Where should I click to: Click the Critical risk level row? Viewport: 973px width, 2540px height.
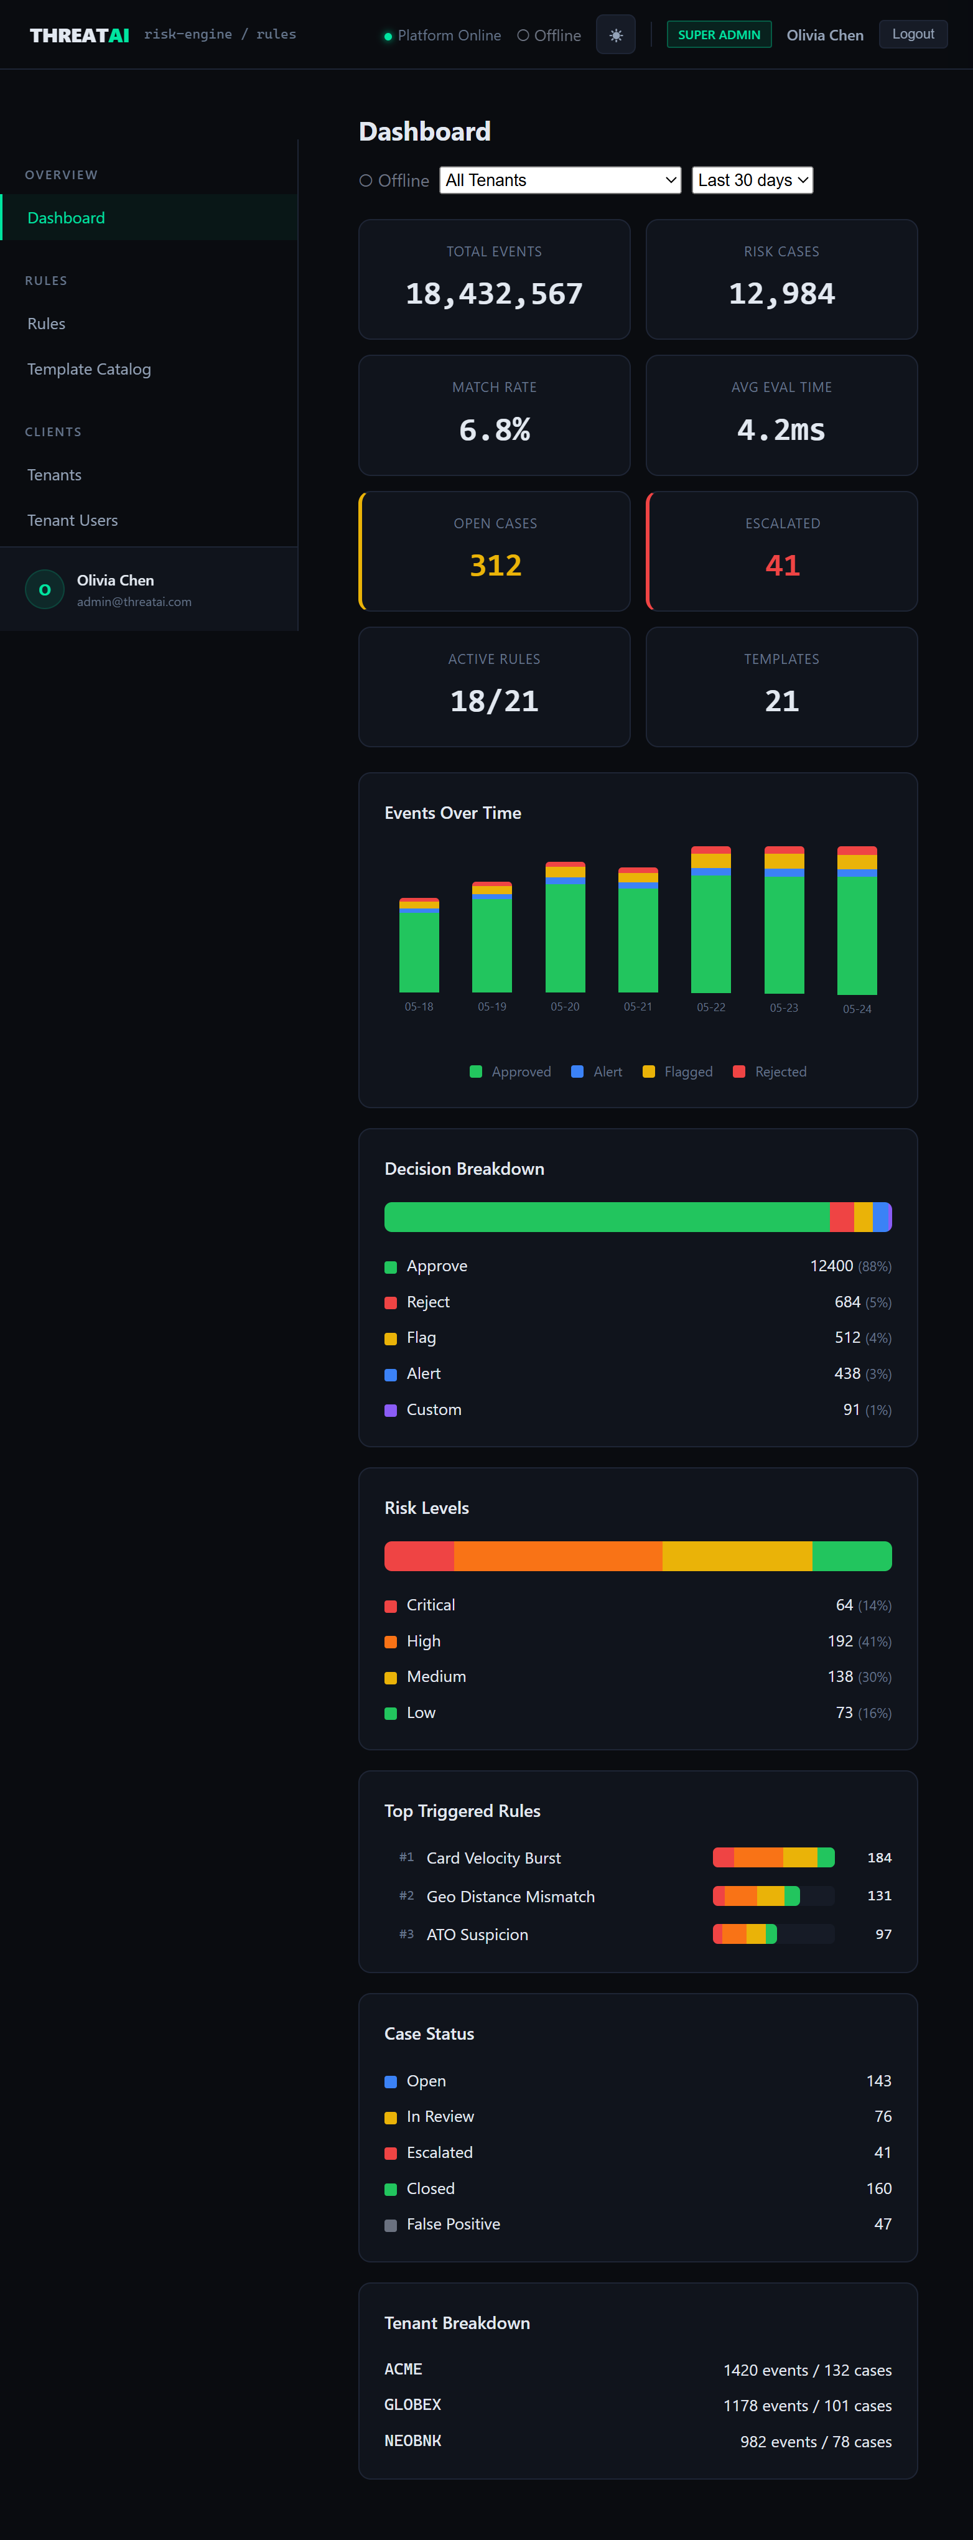(638, 1605)
